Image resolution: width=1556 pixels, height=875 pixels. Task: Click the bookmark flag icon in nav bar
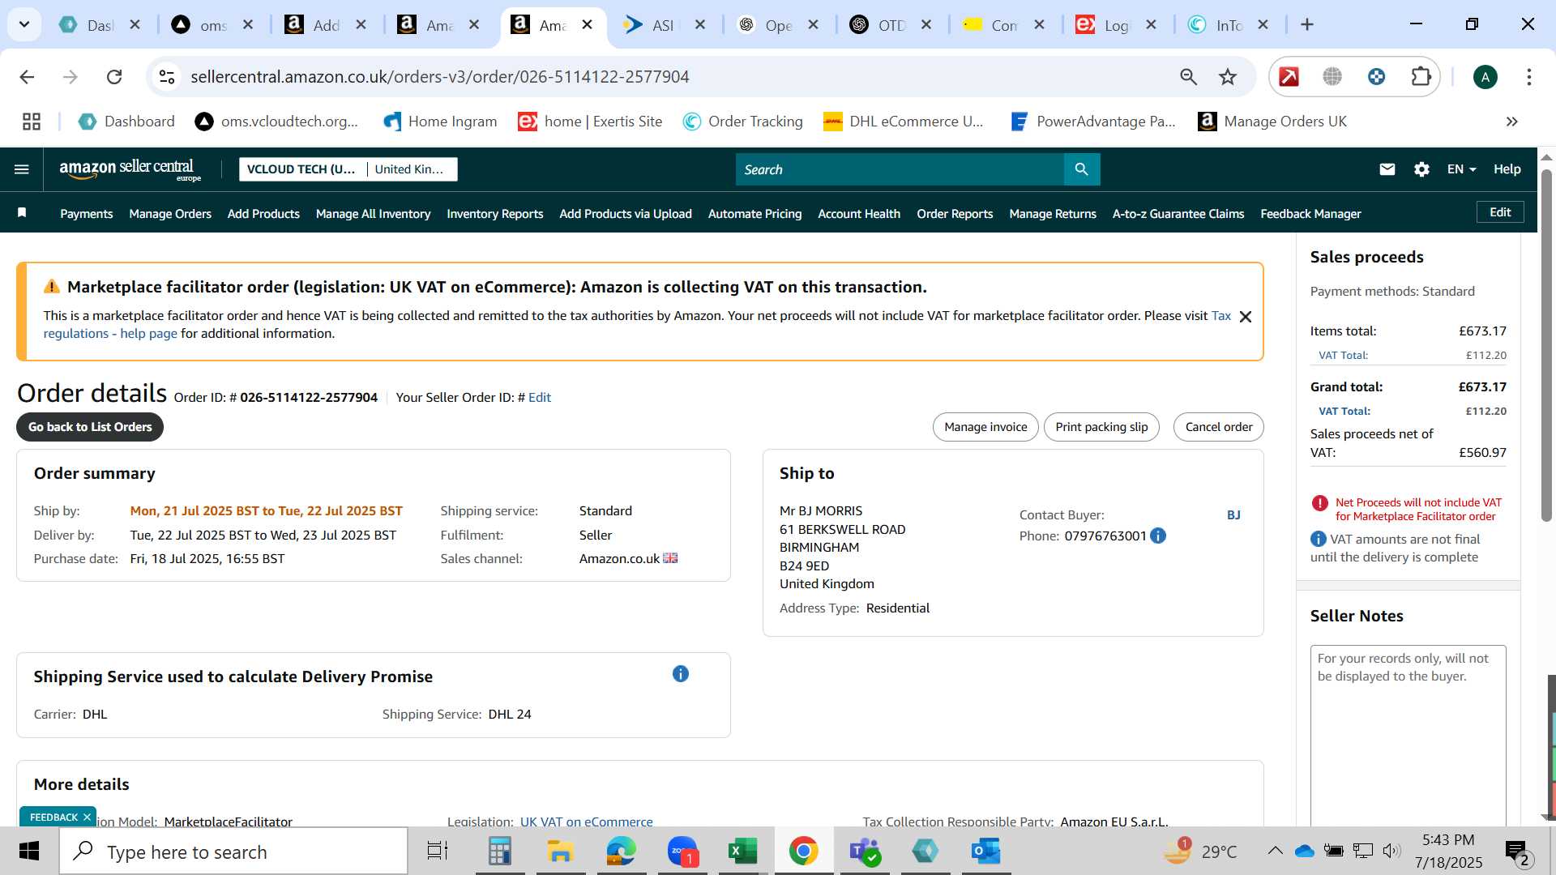tap(23, 213)
